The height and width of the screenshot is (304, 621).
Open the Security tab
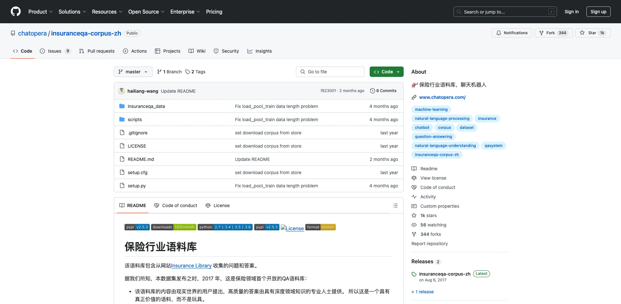point(226,51)
